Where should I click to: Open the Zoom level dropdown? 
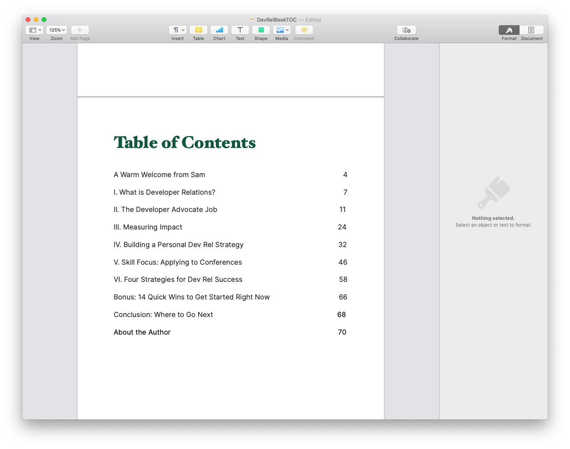(x=56, y=30)
